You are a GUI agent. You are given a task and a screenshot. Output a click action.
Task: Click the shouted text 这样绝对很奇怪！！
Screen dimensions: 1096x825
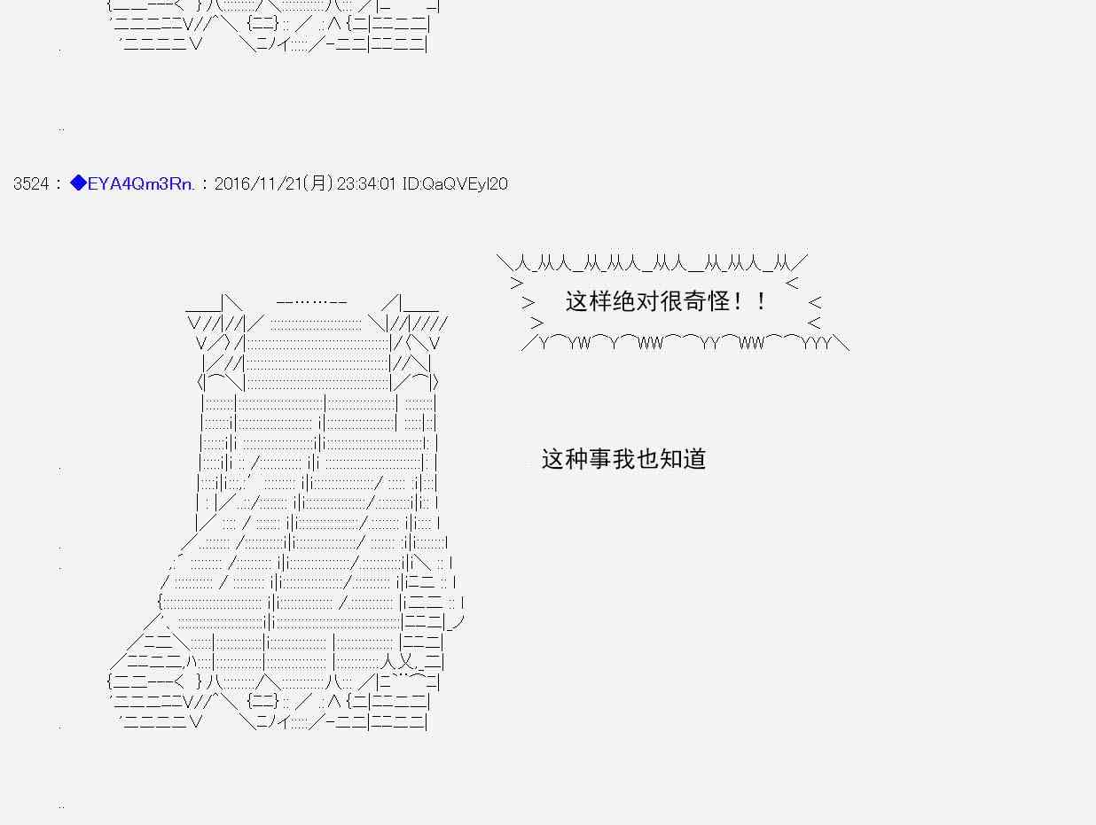(666, 301)
